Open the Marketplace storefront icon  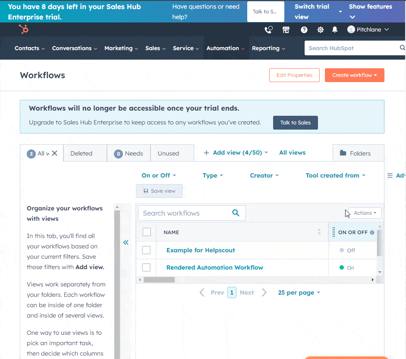[286, 29]
